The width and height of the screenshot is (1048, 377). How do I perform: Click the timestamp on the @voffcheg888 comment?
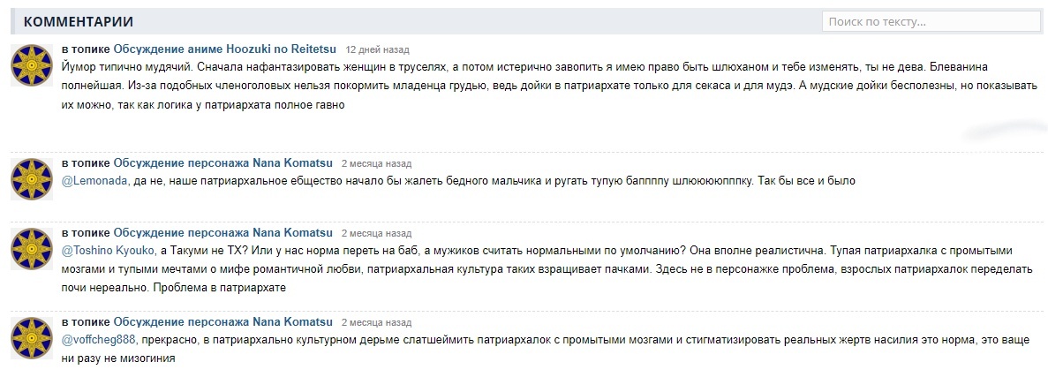click(376, 323)
